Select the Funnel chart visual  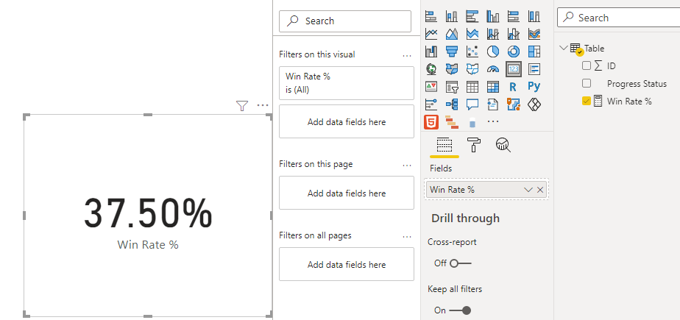click(451, 51)
